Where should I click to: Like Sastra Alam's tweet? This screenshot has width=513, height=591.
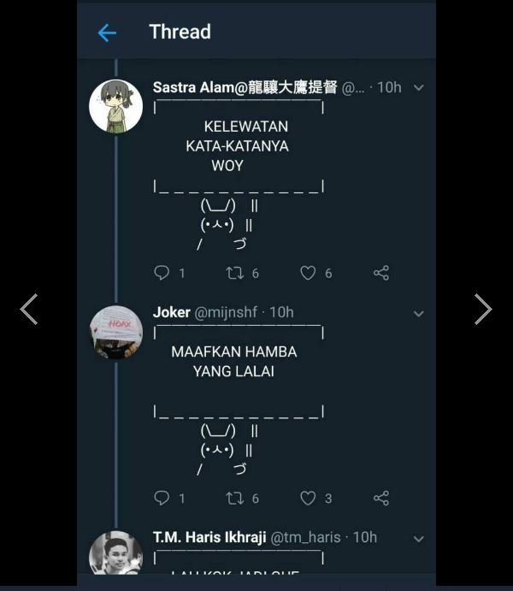308,273
